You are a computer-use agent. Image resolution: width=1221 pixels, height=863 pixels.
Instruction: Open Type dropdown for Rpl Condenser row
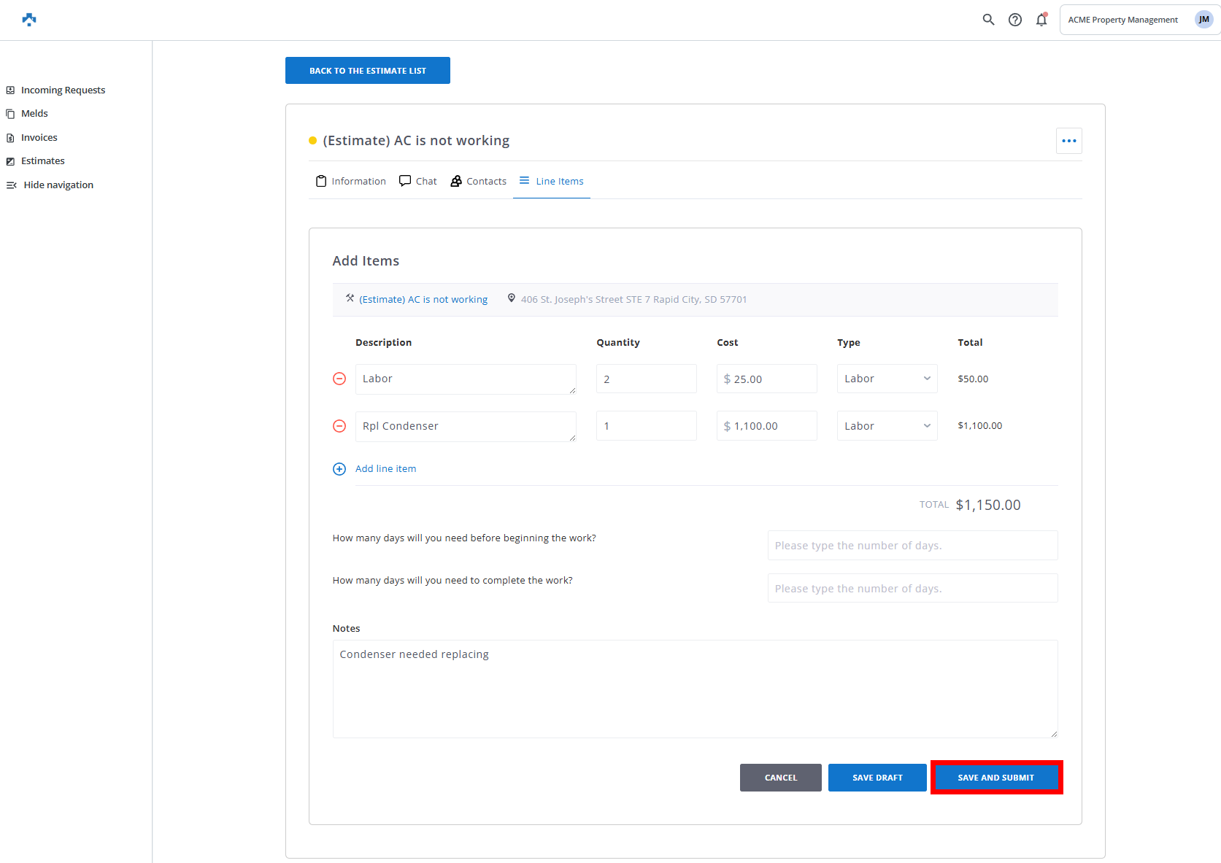tap(887, 426)
